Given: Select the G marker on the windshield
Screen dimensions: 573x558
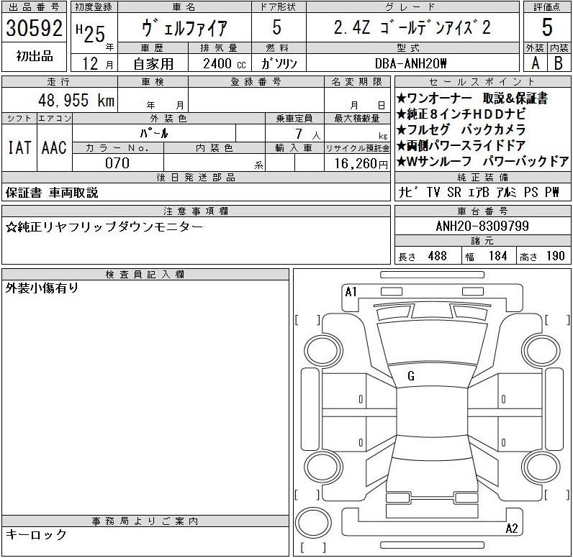Looking at the screenshot, I should tap(411, 375).
